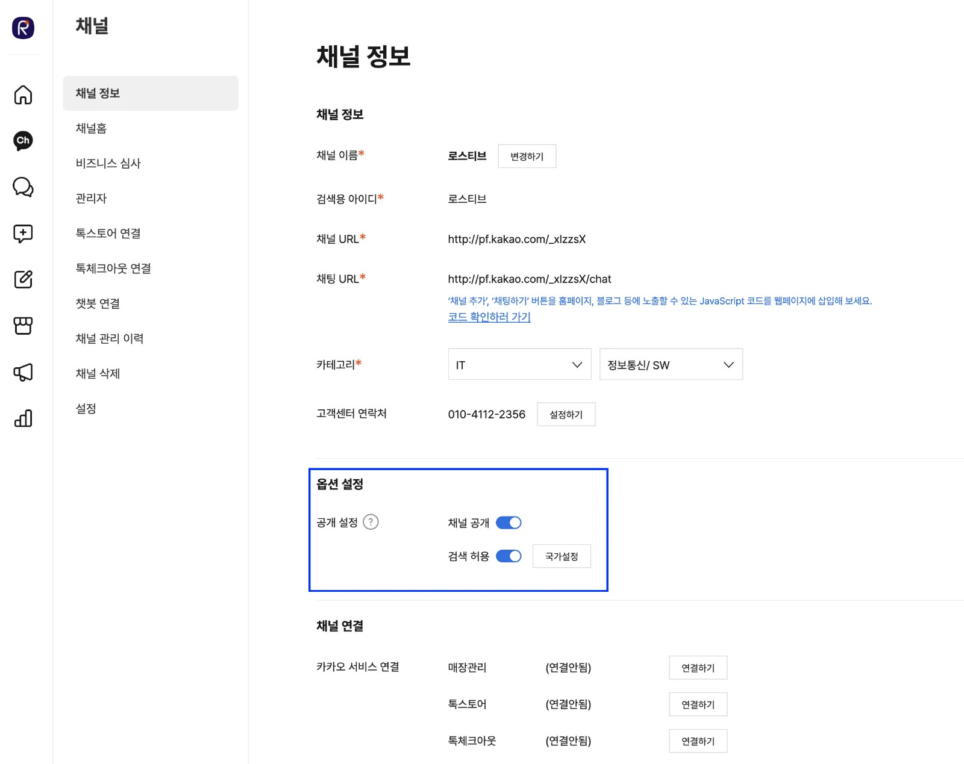Select the store icon in the sidebar
Viewport: 964px width, 764px height.
click(x=23, y=326)
